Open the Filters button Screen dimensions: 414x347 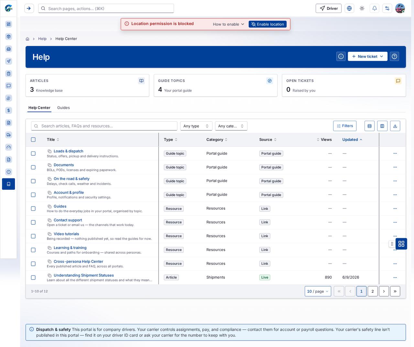pyautogui.click(x=345, y=126)
